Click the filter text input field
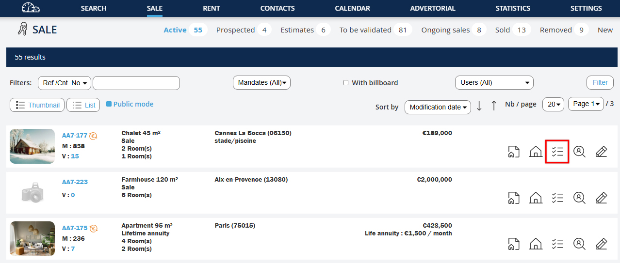 tap(136, 83)
